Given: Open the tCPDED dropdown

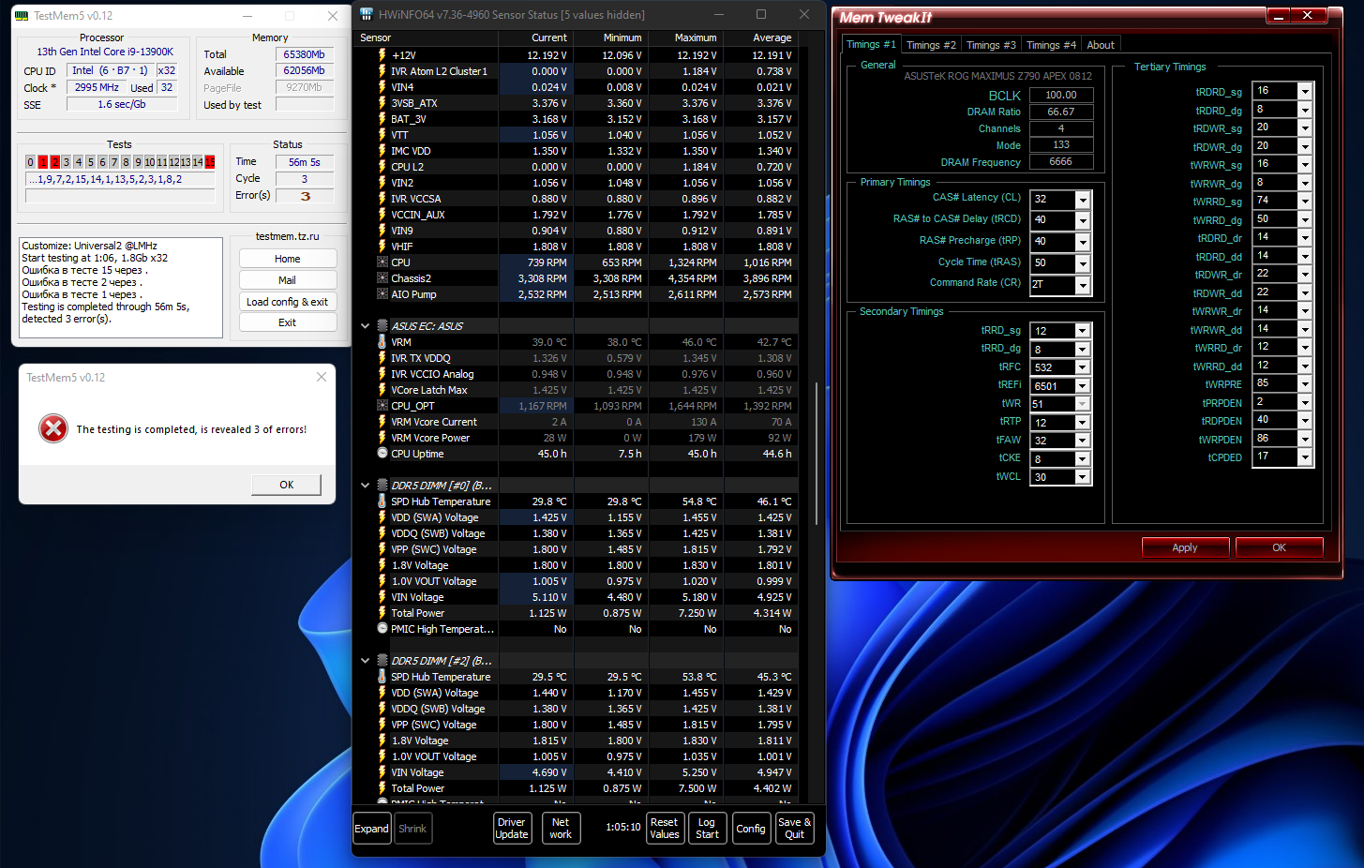Looking at the screenshot, I should (1305, 456).
